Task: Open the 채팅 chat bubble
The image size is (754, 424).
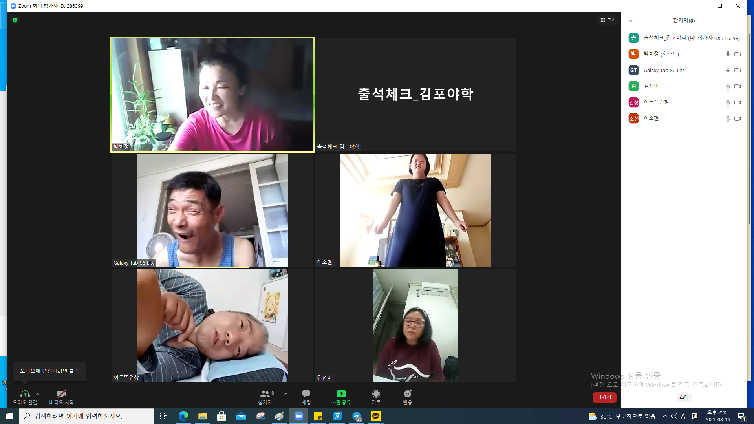Action: pos(306,393)
